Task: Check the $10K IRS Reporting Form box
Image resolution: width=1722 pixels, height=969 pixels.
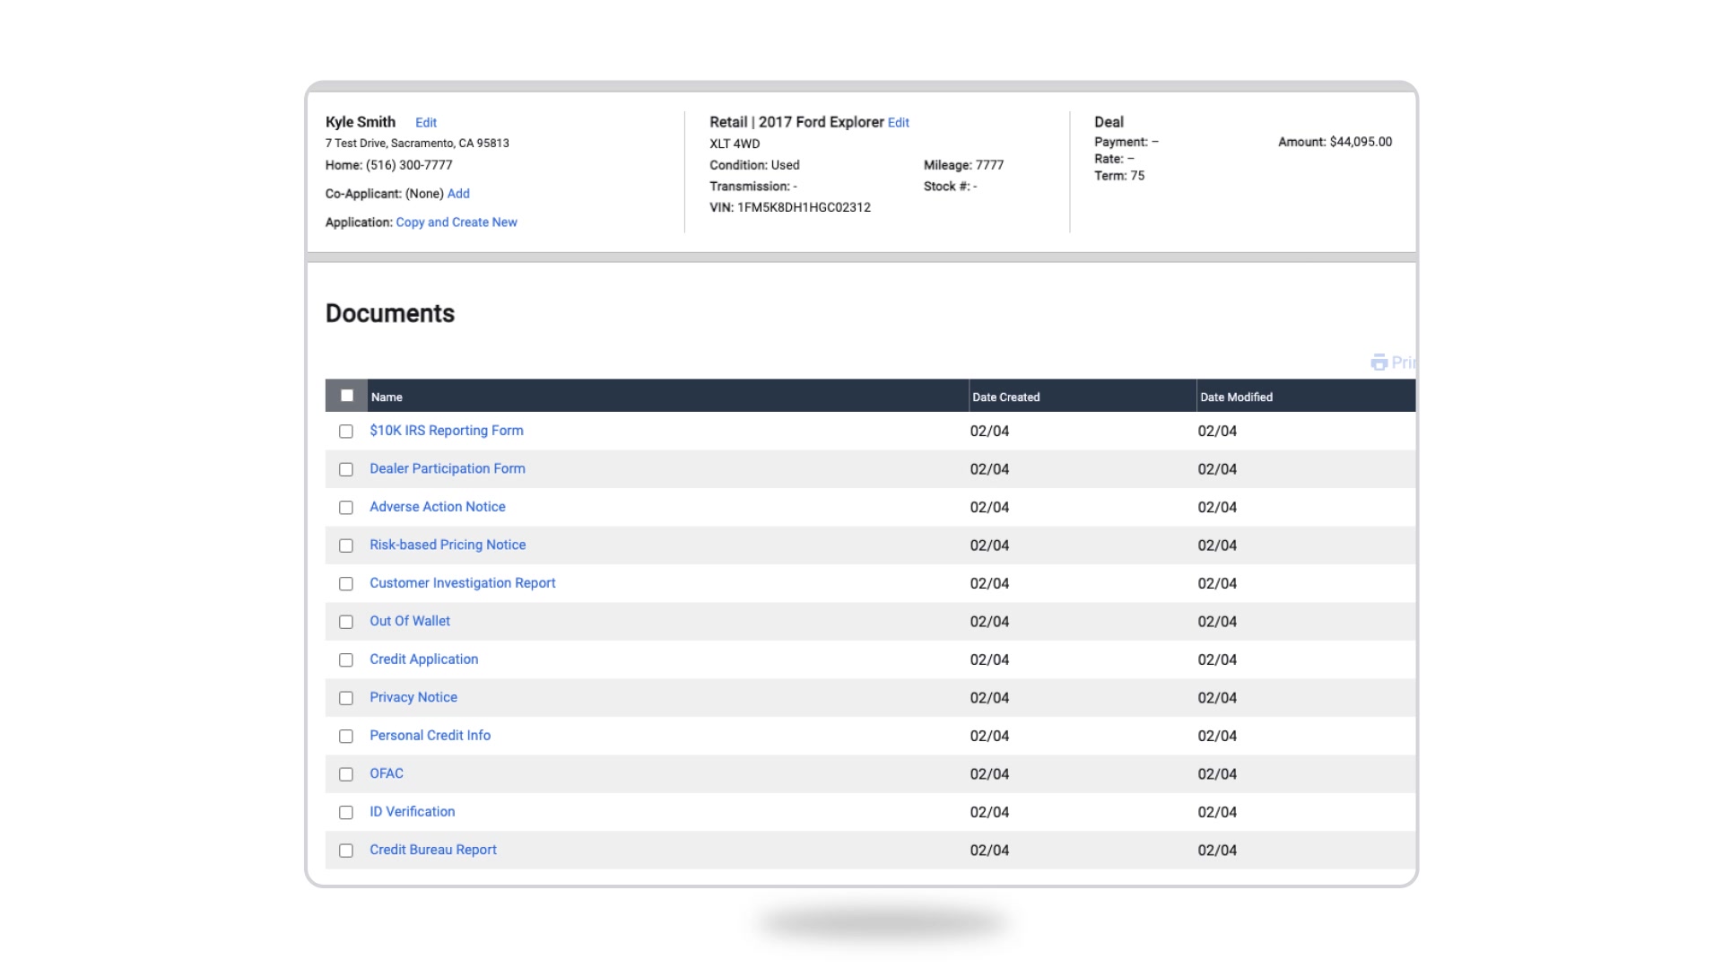Action: pyautogui.click(x=346, y=432)
